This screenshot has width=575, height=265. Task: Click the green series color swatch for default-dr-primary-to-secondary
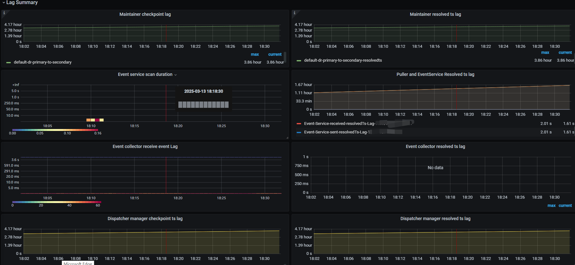(9, 63)
